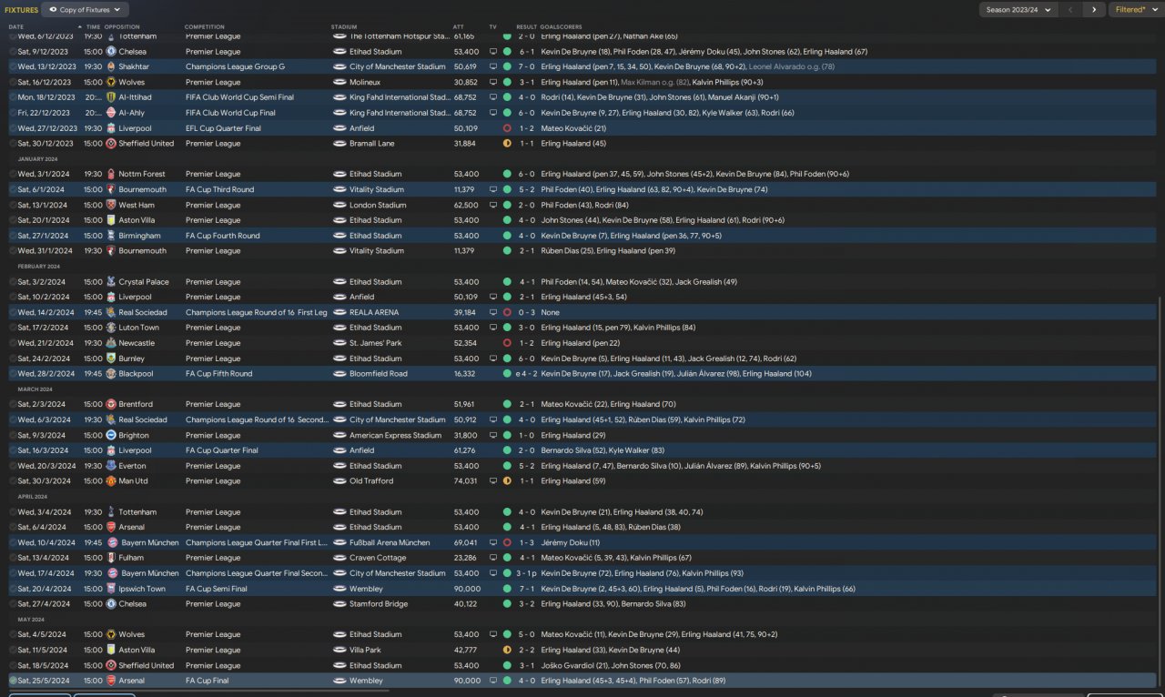Tick the selector for Sat, 9/12/2023 Chelsea fixture

pos(13,52)
